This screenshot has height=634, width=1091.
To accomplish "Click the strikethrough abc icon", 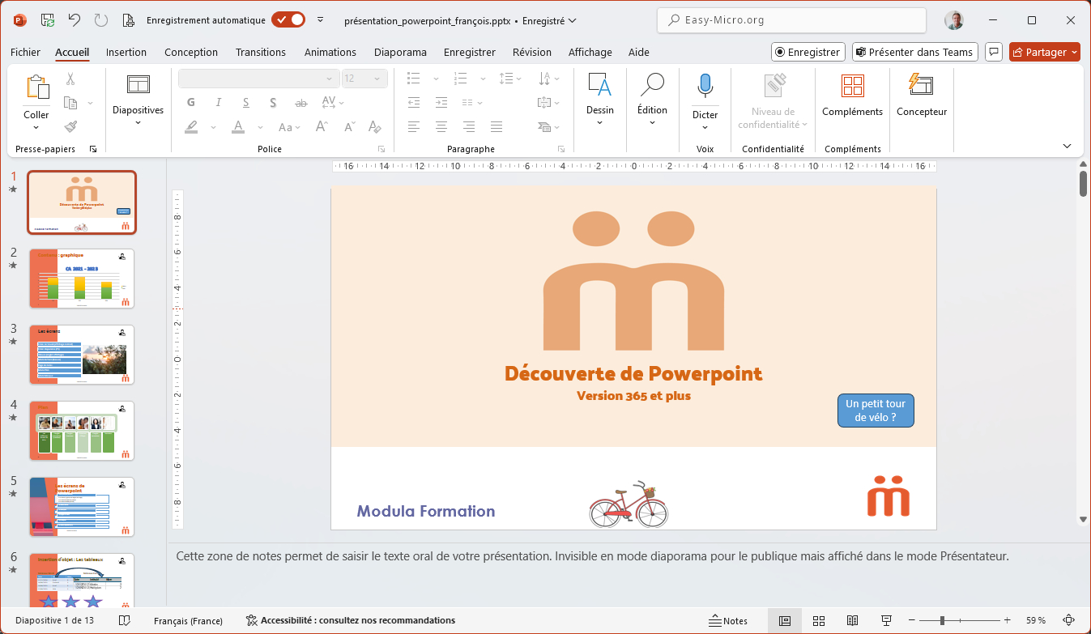I will [x=301, y=103].
